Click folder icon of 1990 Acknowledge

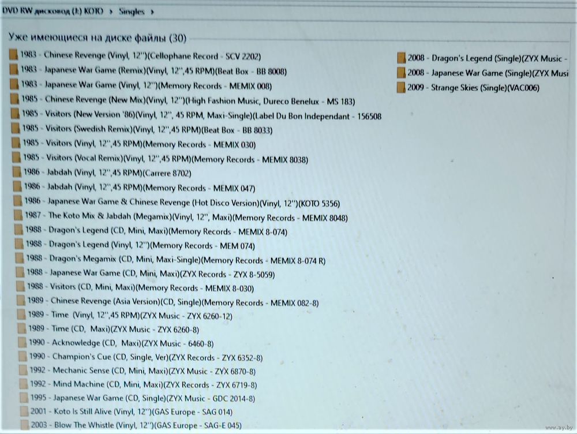click(x=22, y=342)
